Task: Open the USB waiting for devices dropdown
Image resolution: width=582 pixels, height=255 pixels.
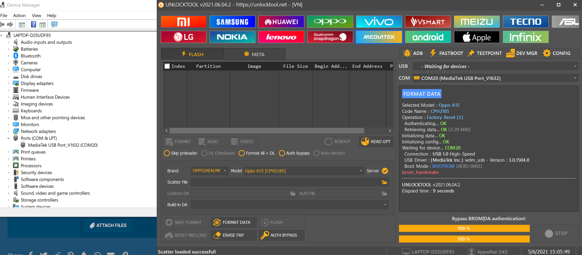Action: click(496, 66)
